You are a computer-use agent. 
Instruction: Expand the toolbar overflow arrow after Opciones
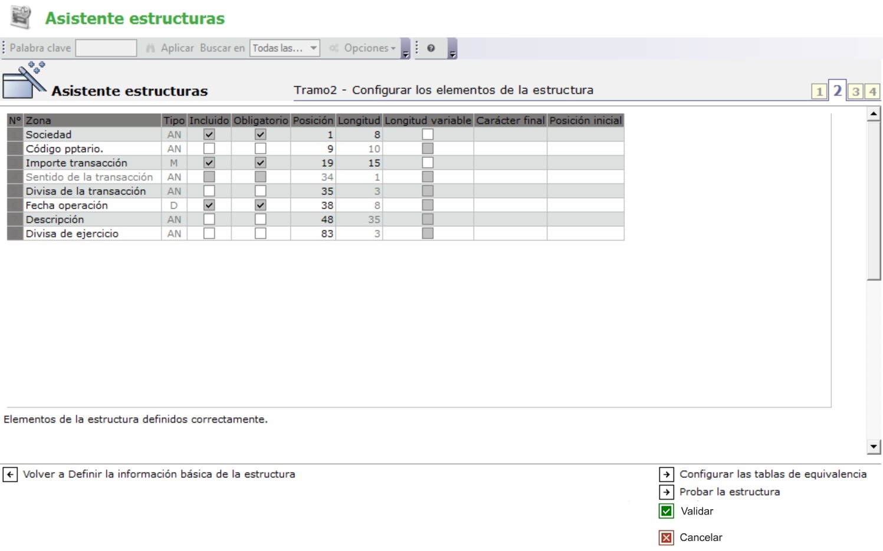tap(405, 54)
